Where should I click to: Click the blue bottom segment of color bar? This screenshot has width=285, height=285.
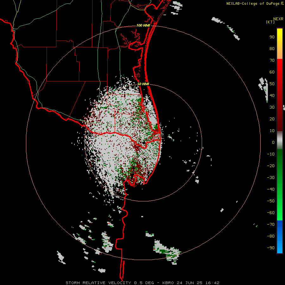(x=280, y=237)
